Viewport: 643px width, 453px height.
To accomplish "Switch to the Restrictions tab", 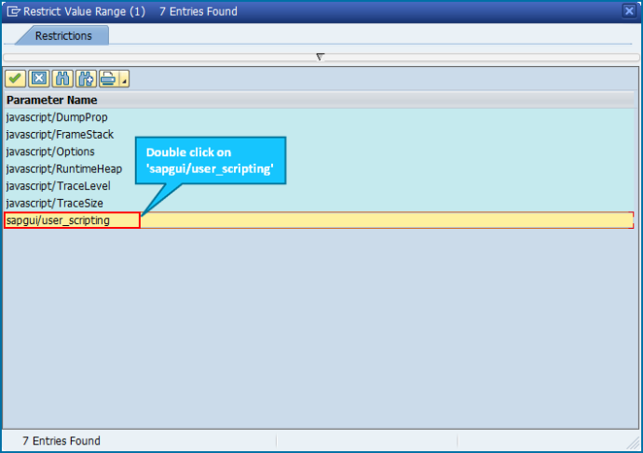I will 63,35.
